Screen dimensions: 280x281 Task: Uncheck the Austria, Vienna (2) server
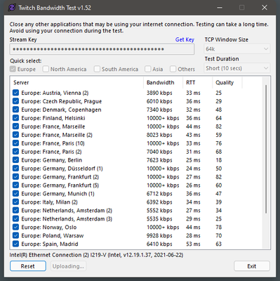[x=15, y=93]
